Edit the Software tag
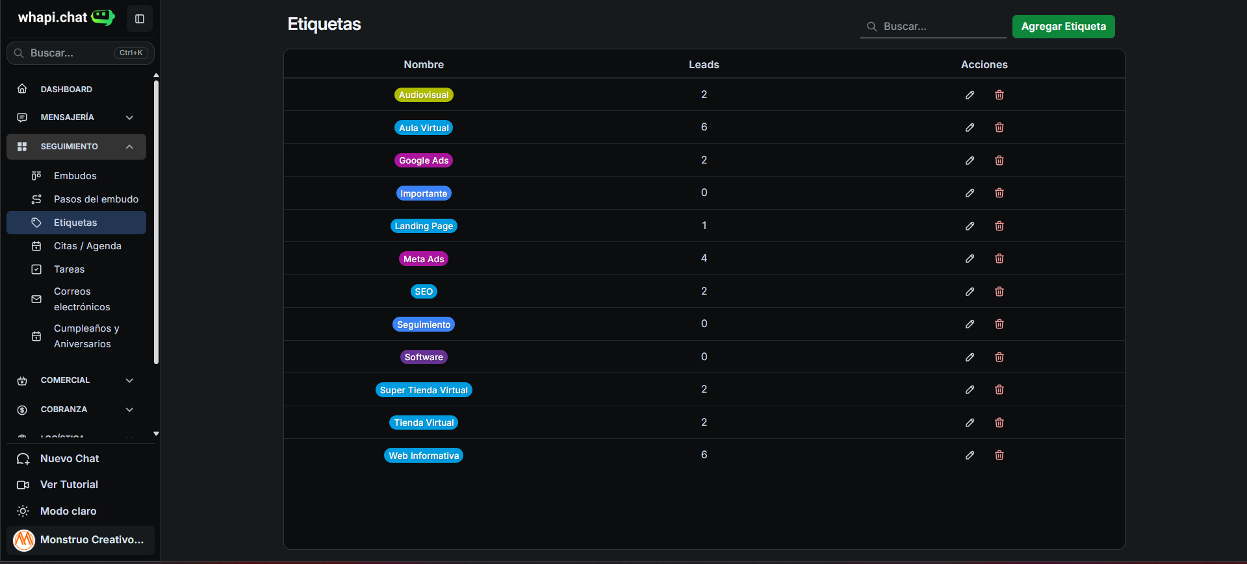 [970, 357]
